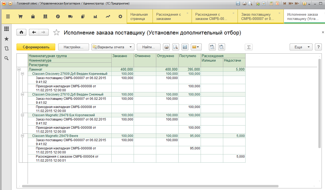Open the documents copies section icon
The image size is (325, 190).
(83, 16)
